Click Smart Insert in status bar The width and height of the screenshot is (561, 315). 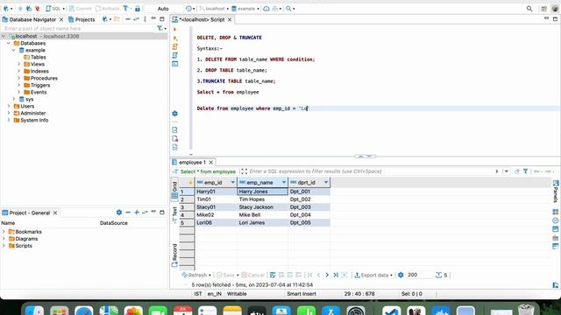click(x=302, y=294)
